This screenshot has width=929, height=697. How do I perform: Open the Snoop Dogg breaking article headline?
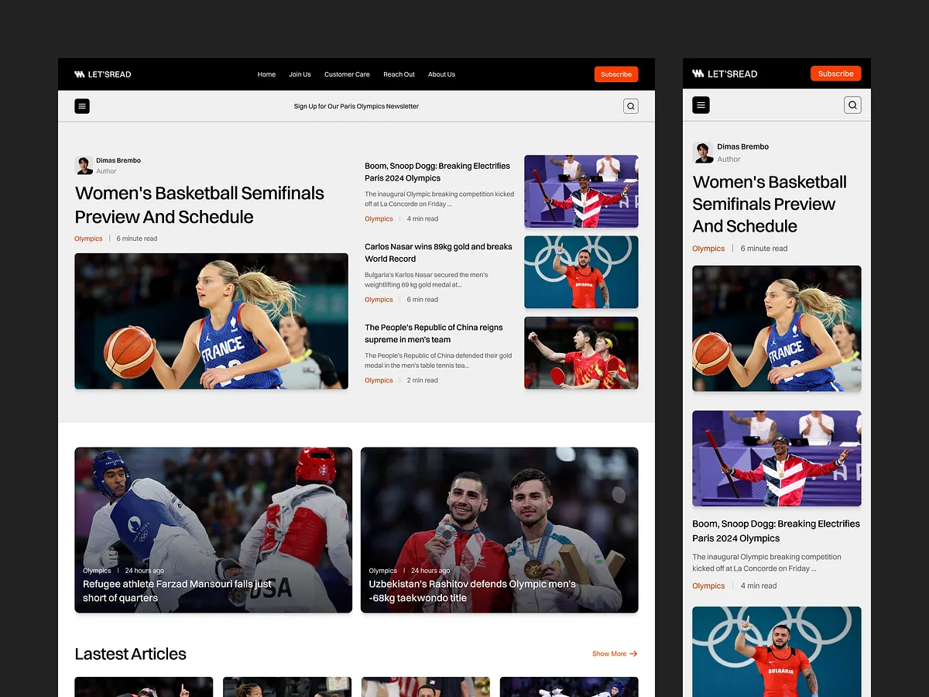437,172
